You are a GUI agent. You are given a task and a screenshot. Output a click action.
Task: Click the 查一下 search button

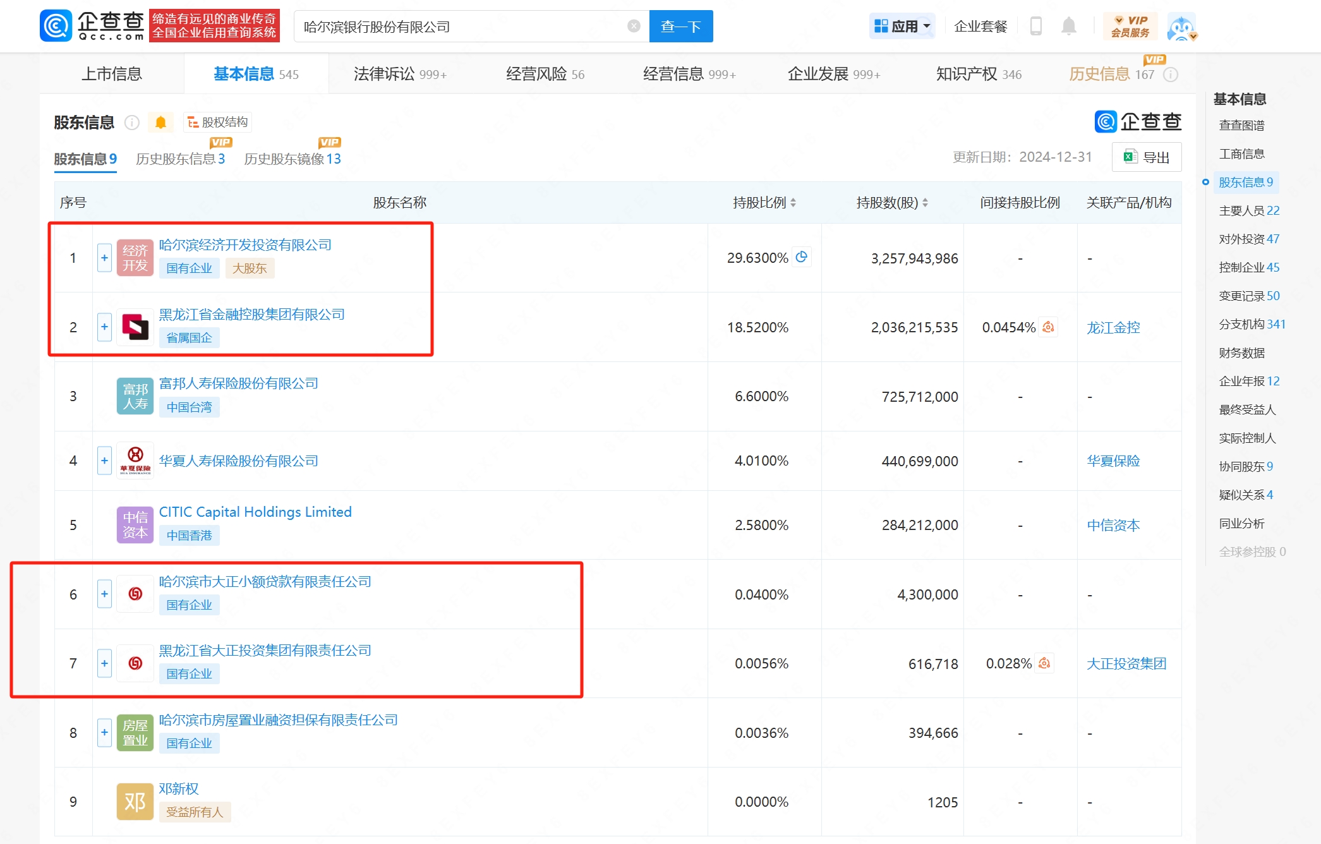tap(681, 26)
